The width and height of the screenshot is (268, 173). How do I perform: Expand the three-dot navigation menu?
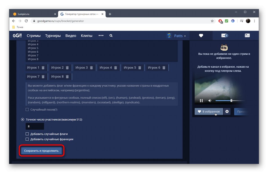tap(101, 36)
